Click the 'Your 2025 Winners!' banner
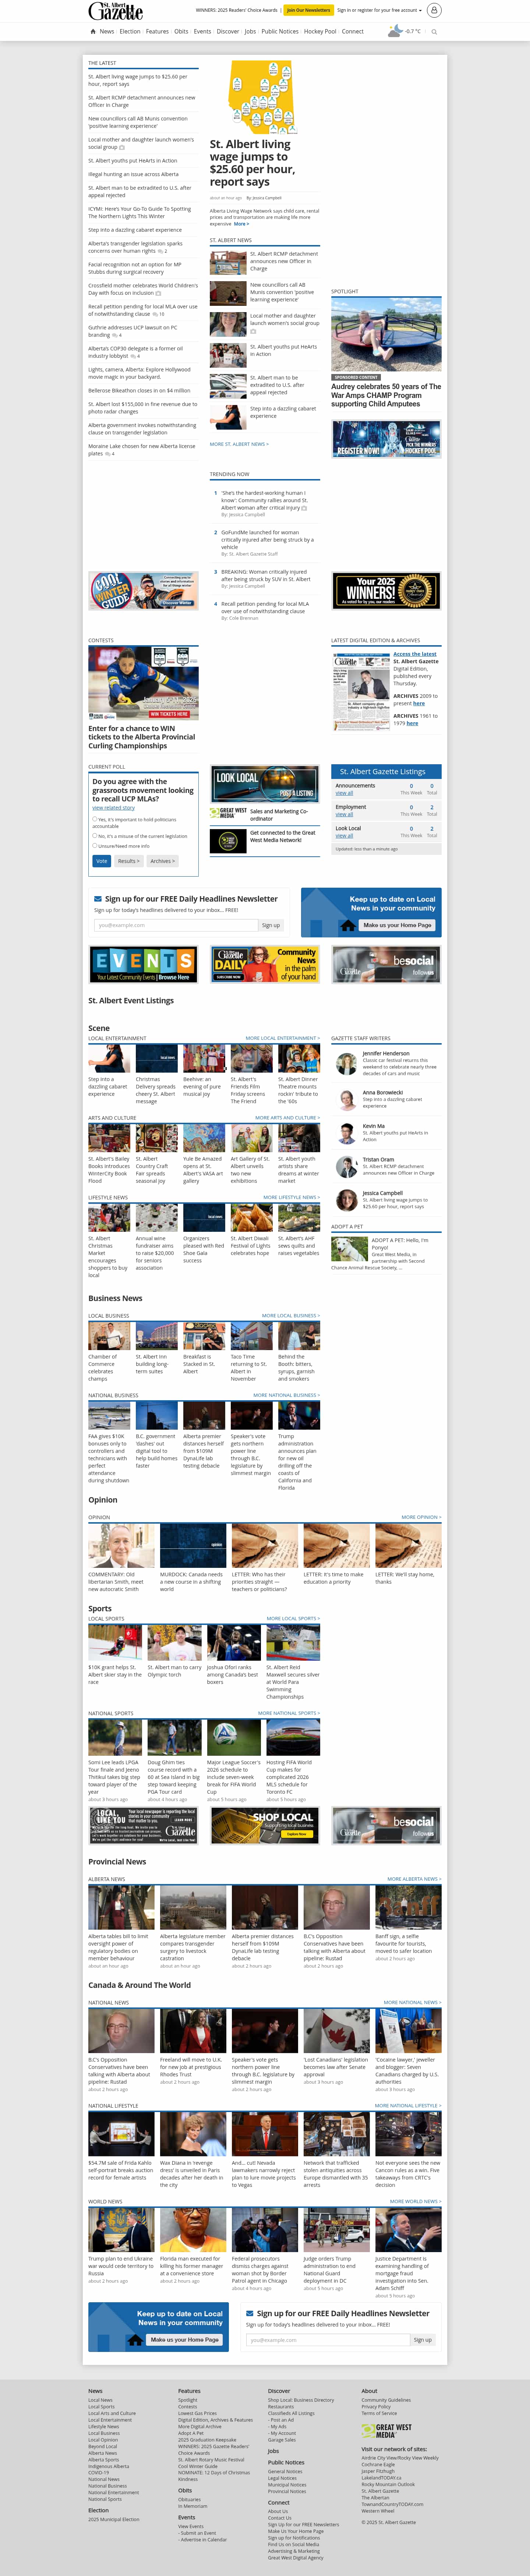Image resolution: width=530 pixels, height=2576 pixels. [386, 591]
